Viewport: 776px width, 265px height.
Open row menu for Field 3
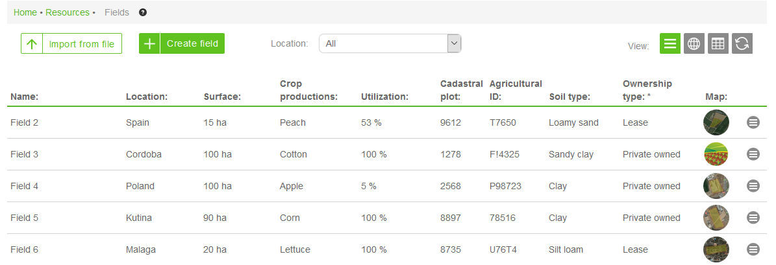click(x=753, y=154)
